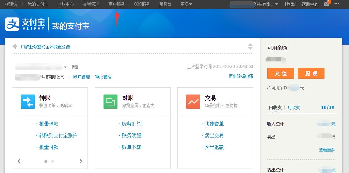Expand the account selector arrow under the announcement

[x=65, y=67]
